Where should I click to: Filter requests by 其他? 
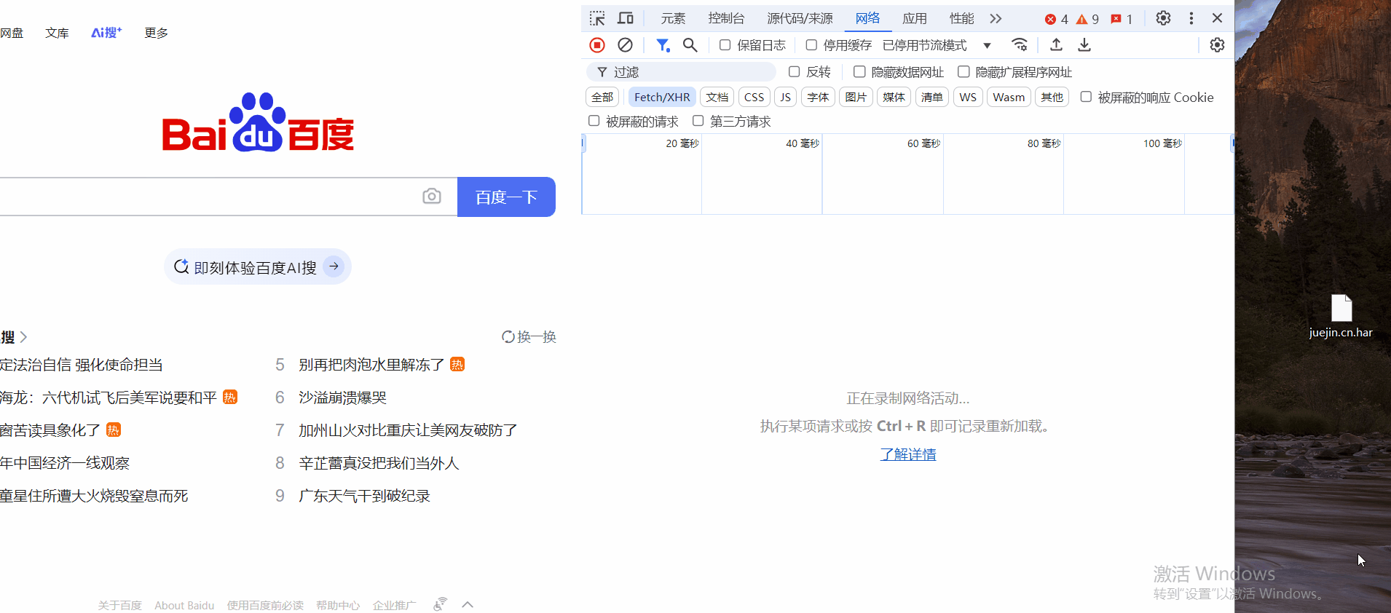click(1052, 97)
